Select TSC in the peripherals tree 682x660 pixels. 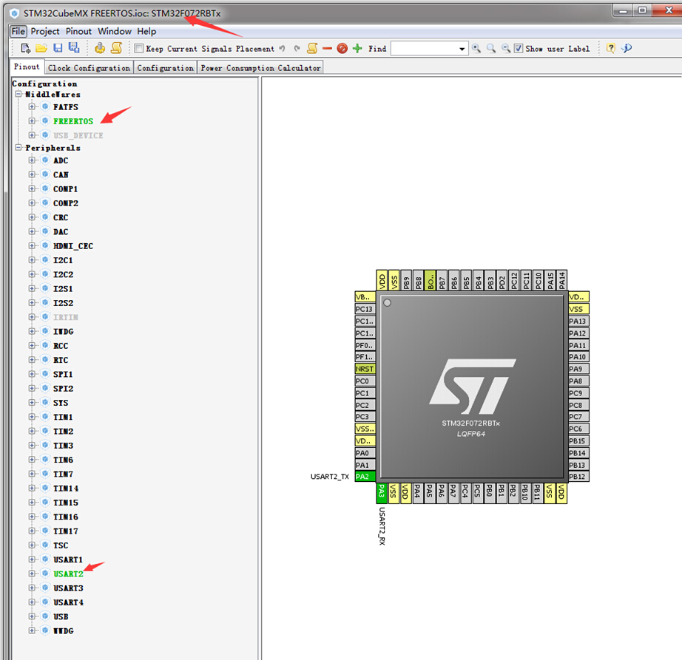pos(61,545)
